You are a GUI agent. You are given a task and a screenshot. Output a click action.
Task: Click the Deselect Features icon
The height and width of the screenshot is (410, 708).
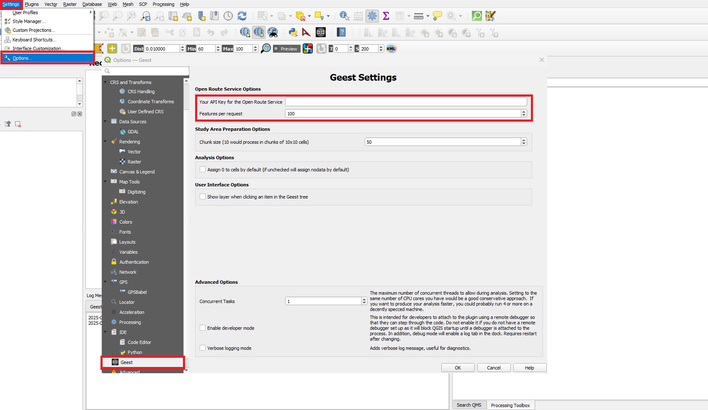300,16
